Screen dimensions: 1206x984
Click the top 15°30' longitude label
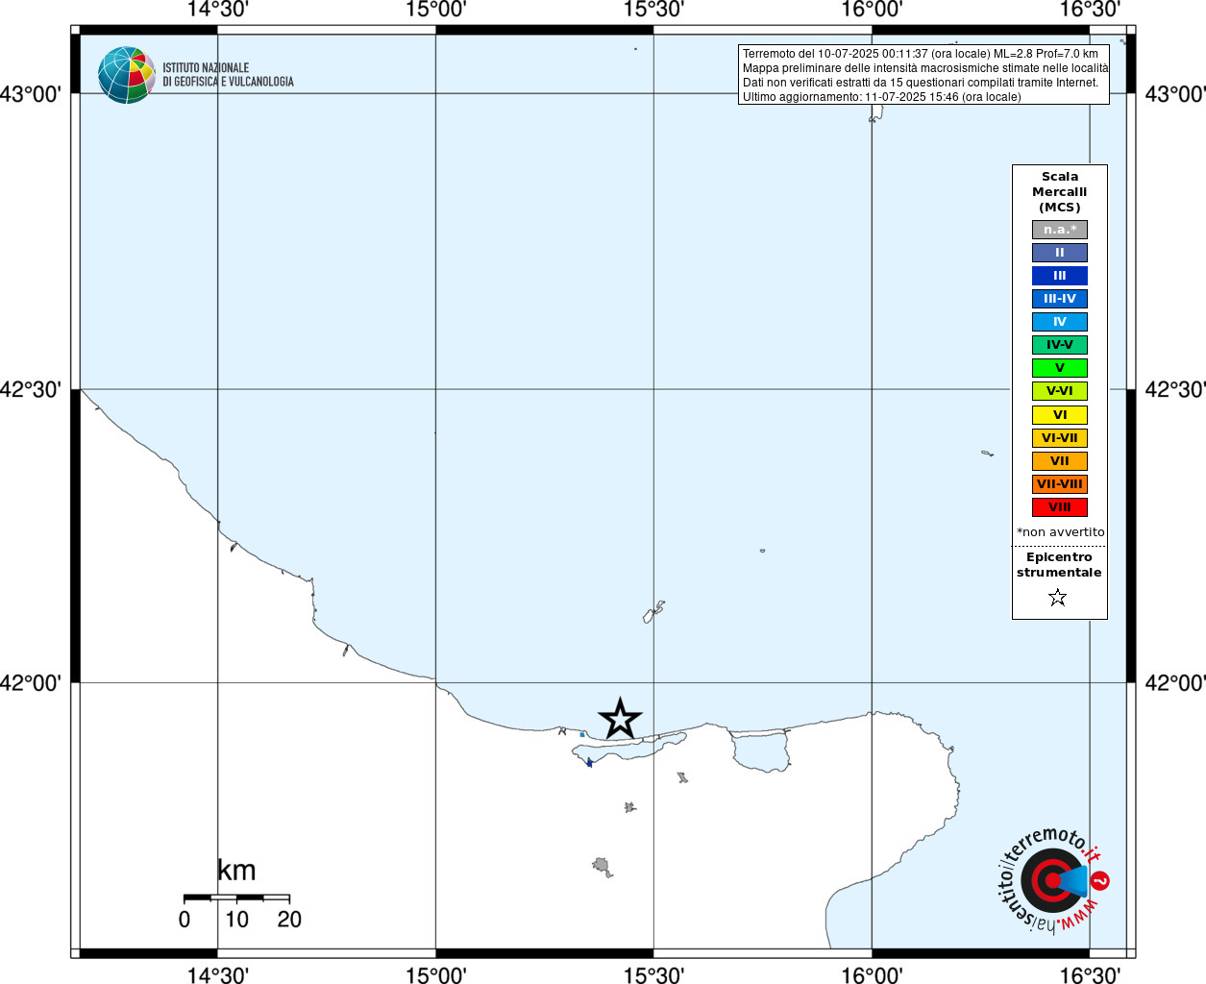click(653, 10)
